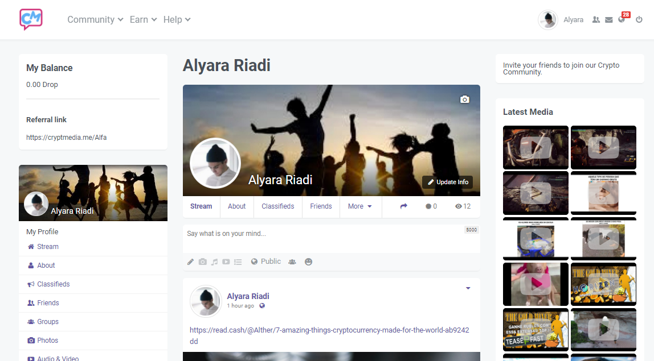Change post privacy from Public
This screenshot has height=361, width=654.
pyautogui.click(x=266, y=262)
